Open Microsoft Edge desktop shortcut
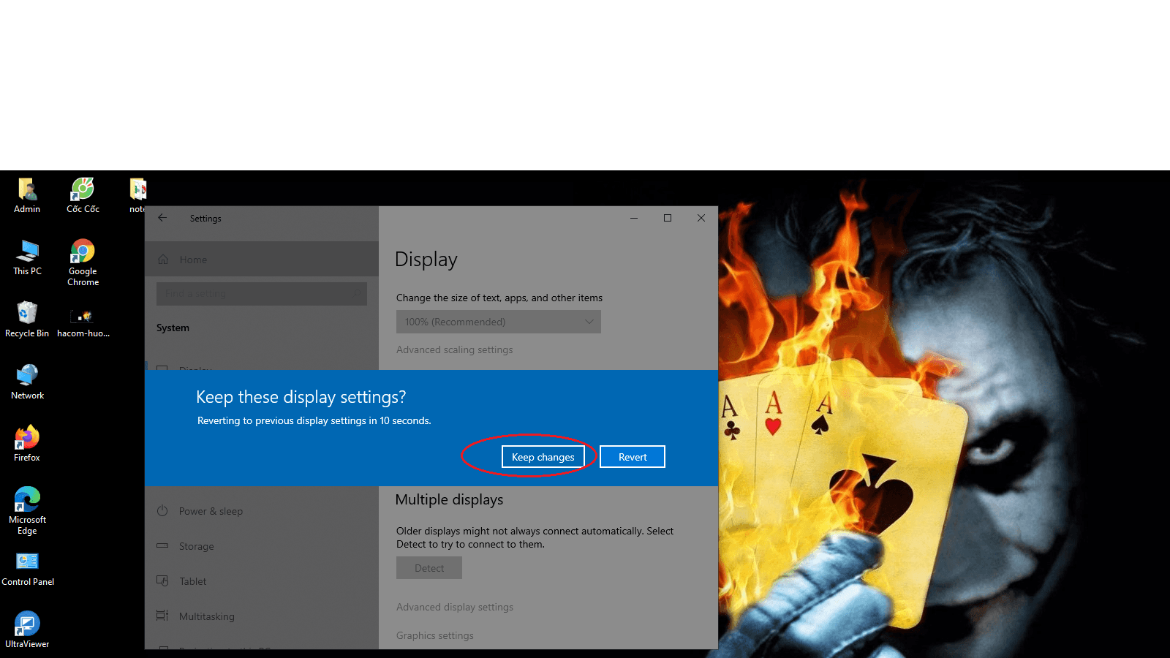The height and width of the screenshot is (658, 1170). coord(27,502)
